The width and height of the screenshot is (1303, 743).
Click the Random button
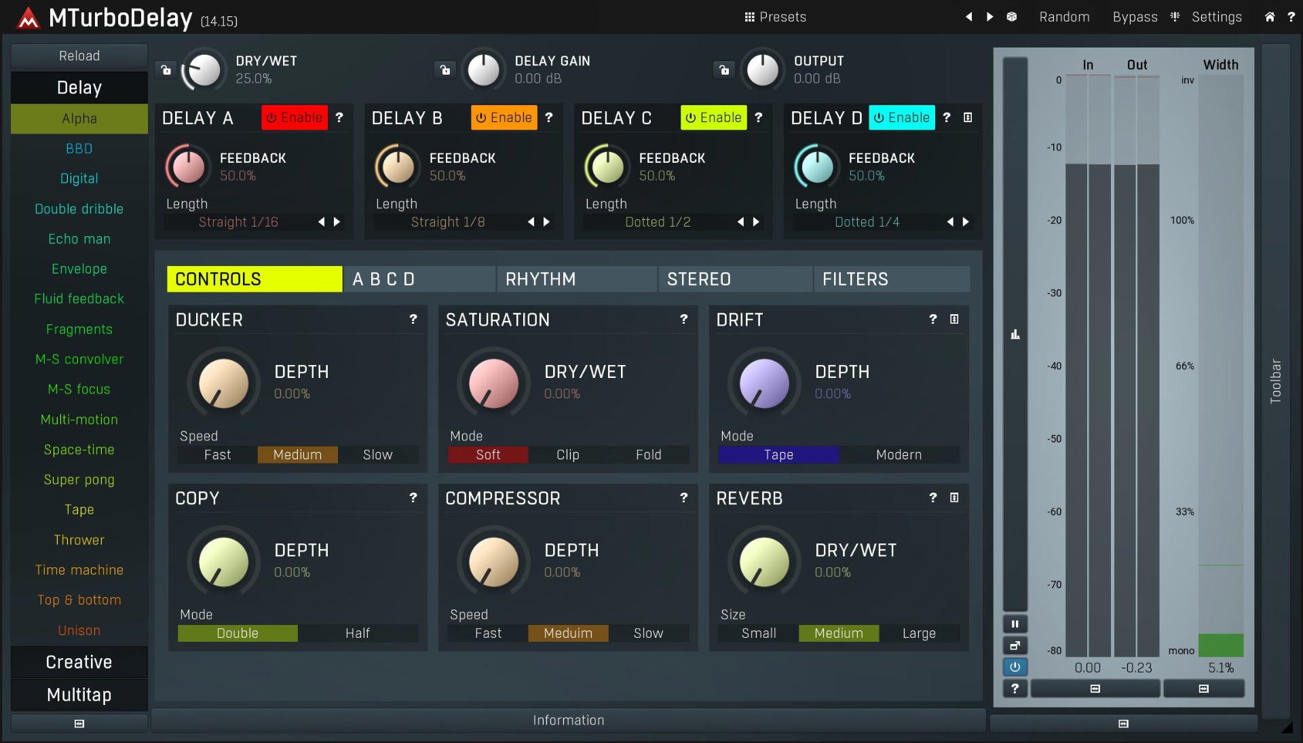click(1064, 17)
